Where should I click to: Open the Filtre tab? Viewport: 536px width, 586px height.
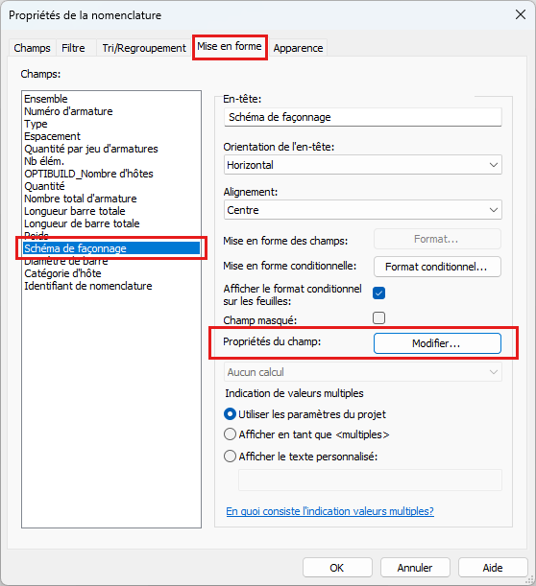[73, 48]
